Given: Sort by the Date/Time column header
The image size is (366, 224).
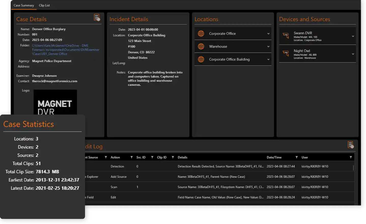Looking at the screenshot, I should tap(274, 157).
